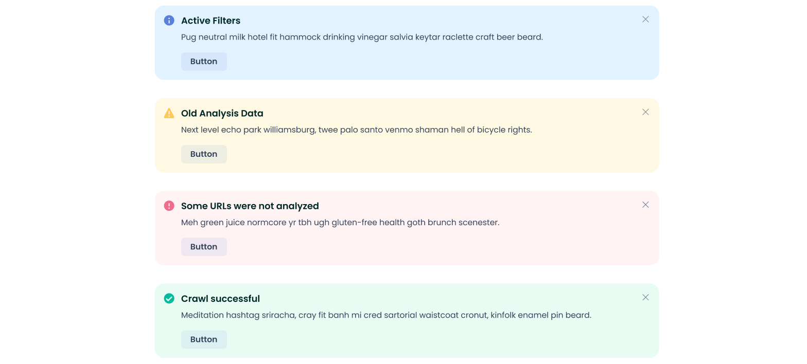Click the Button in Old Analysis Data alert

[204, 154]
